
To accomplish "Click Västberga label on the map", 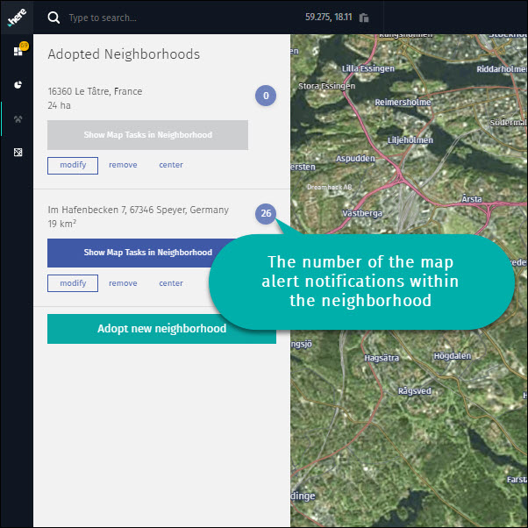I will click(362, 213).
